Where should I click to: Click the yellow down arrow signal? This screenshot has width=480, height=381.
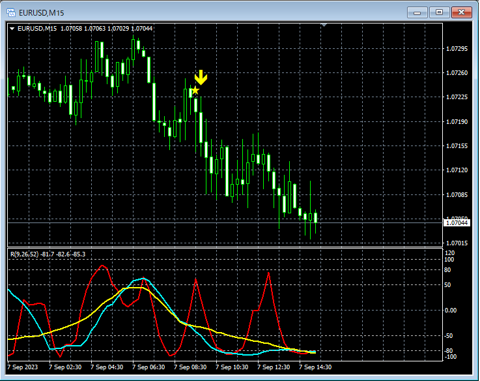coord(201,77)
